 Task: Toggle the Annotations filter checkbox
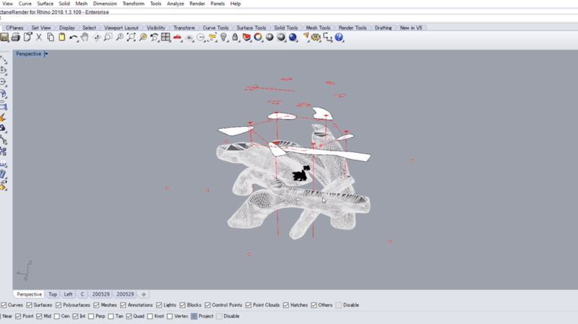[123, 305]
